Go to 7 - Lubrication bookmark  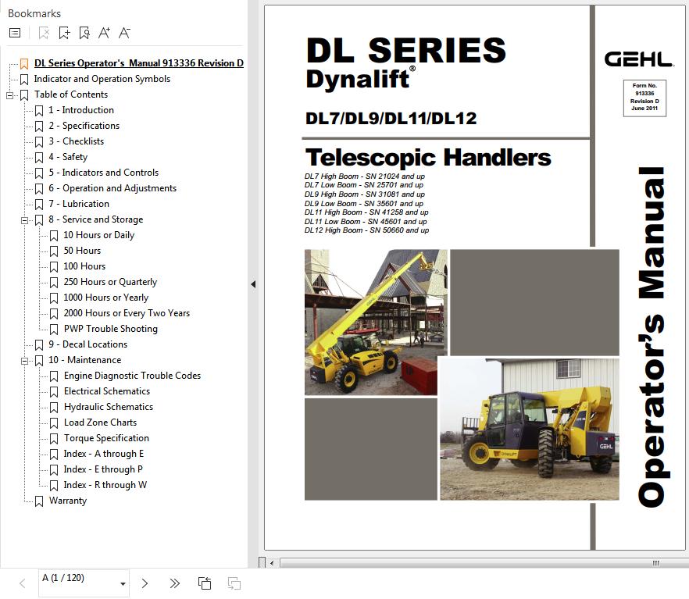coord(79,204)
